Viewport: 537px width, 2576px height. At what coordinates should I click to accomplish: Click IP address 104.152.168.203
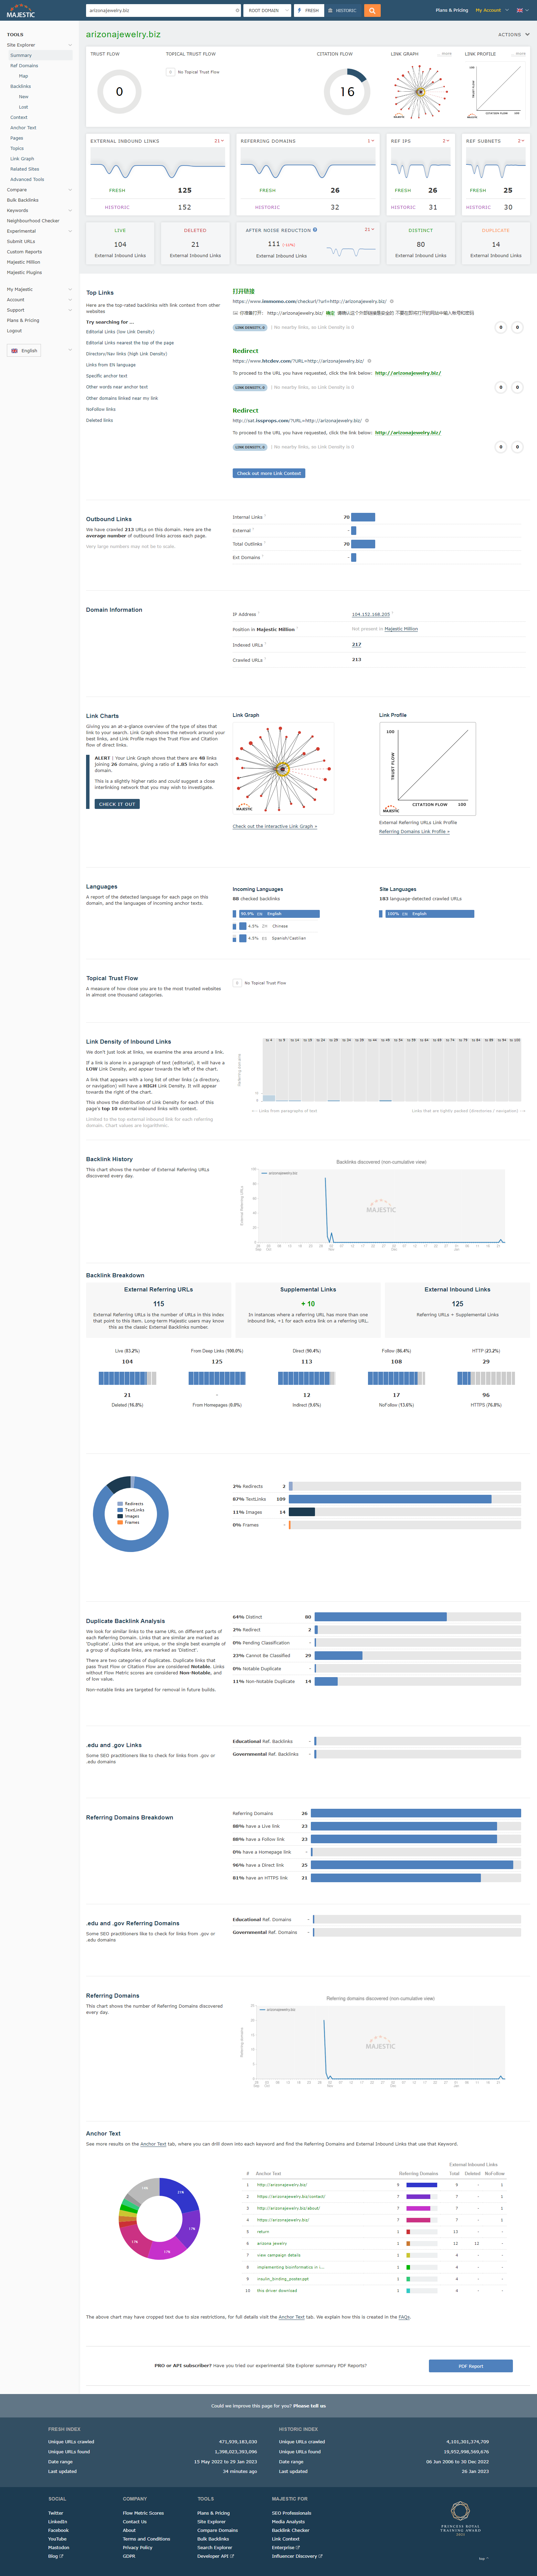370,614
